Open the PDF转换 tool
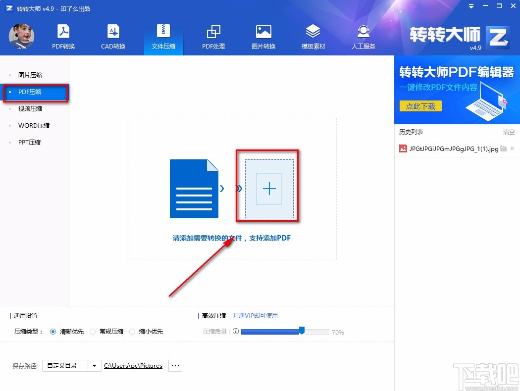This screenshot has width=520, height=391. click(x=63, y=36)
